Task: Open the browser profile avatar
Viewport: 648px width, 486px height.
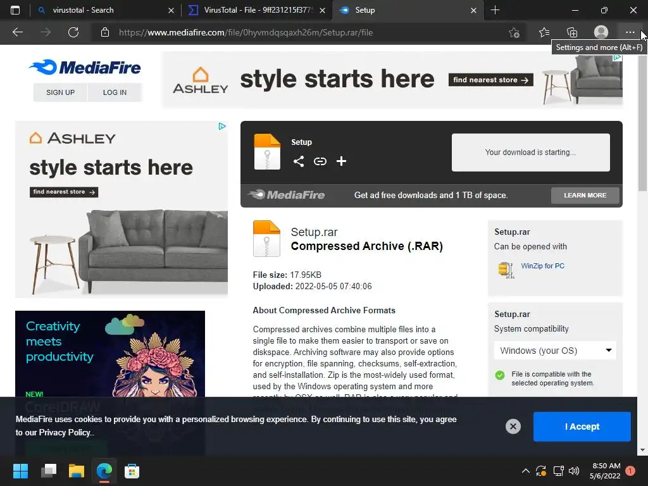Action: click(601, 32)
